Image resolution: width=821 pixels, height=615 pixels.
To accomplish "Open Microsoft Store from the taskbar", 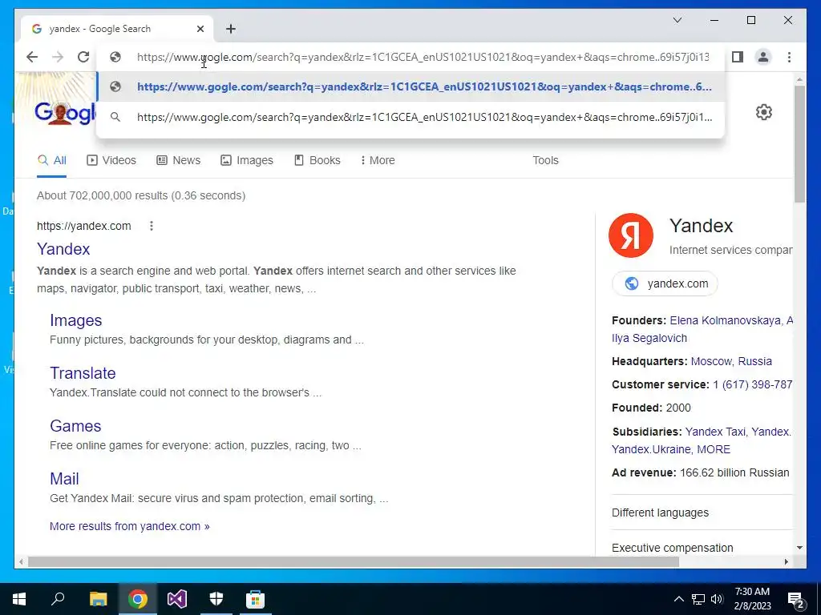I will point(256,599).
